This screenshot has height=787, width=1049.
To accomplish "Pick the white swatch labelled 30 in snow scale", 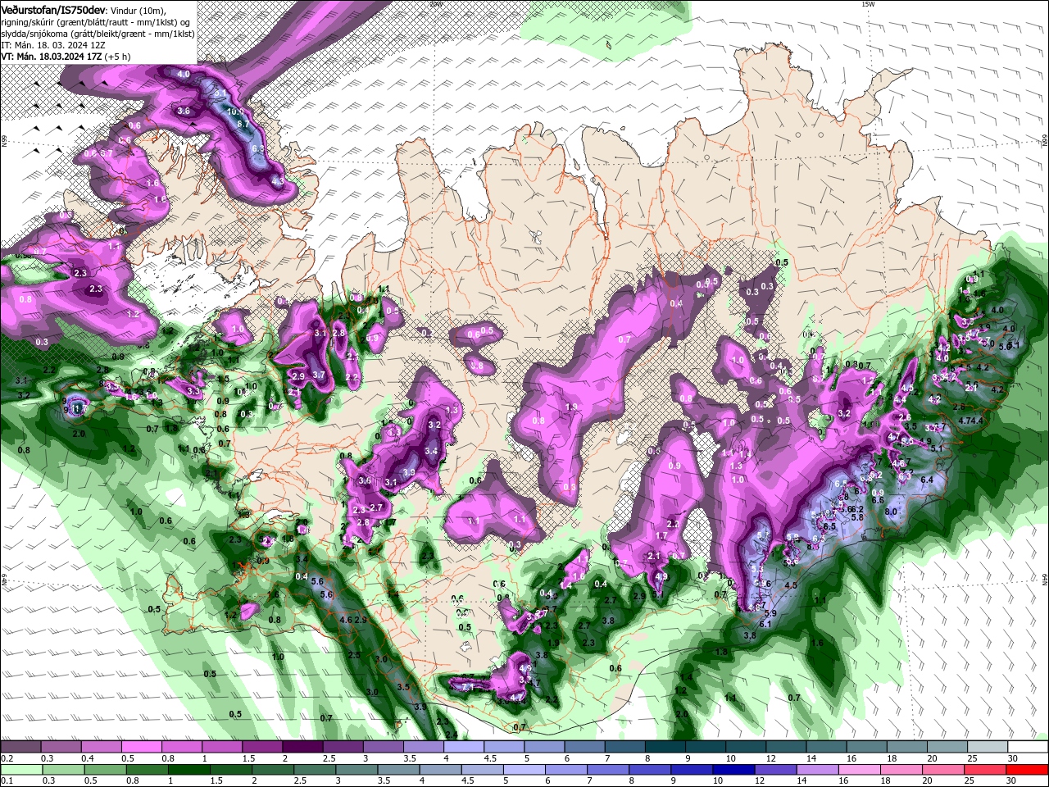I will [x=1029, y=747].
